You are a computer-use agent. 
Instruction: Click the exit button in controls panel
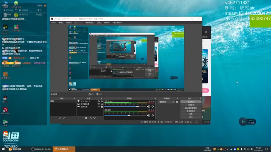(x=191, y=117)
